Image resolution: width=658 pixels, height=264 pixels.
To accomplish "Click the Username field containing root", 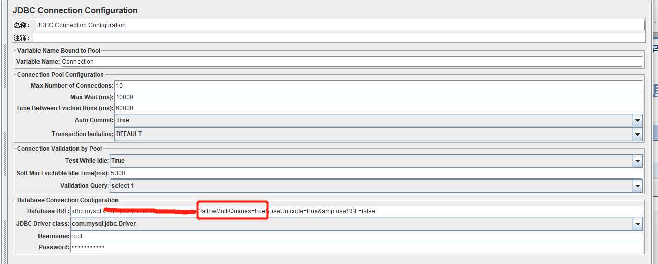I will click(356, 236).
